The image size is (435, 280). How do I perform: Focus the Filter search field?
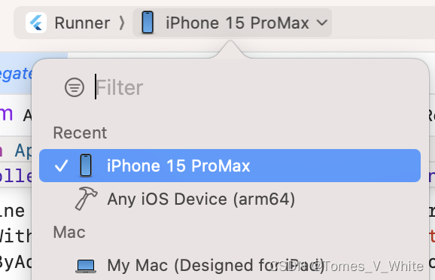(258, 87)
